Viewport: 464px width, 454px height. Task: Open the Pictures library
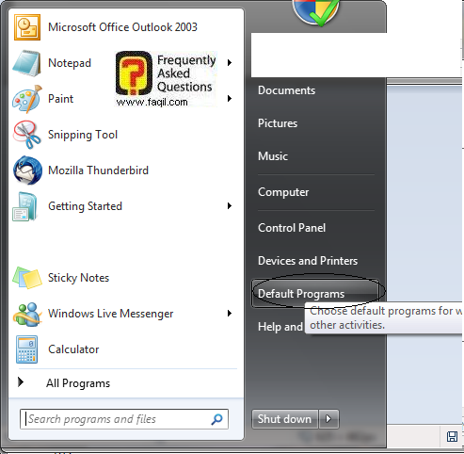278,123
